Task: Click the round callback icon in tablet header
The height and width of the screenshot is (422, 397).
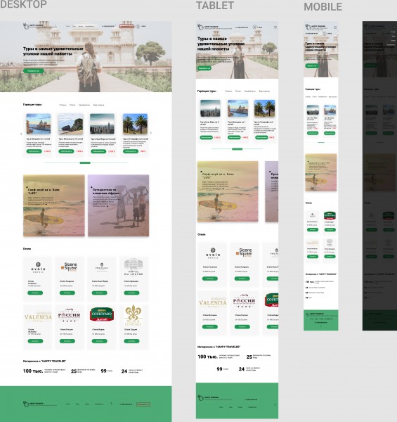Action: click(x=254, y=27)
